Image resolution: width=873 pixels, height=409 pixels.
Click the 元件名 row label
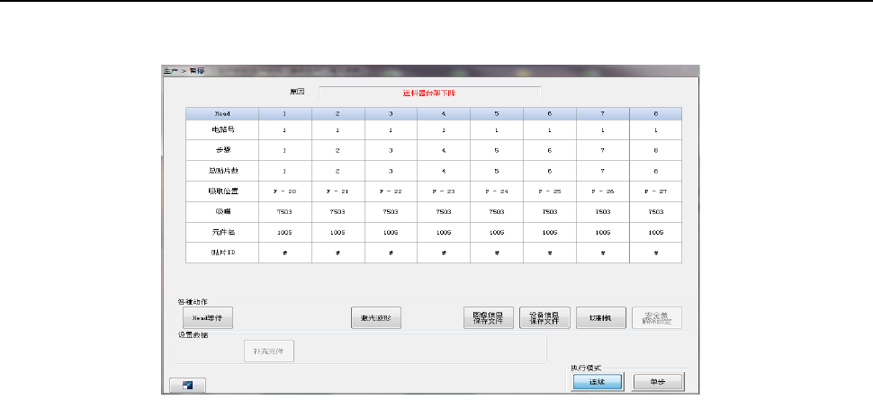click(x=222, y=232)
